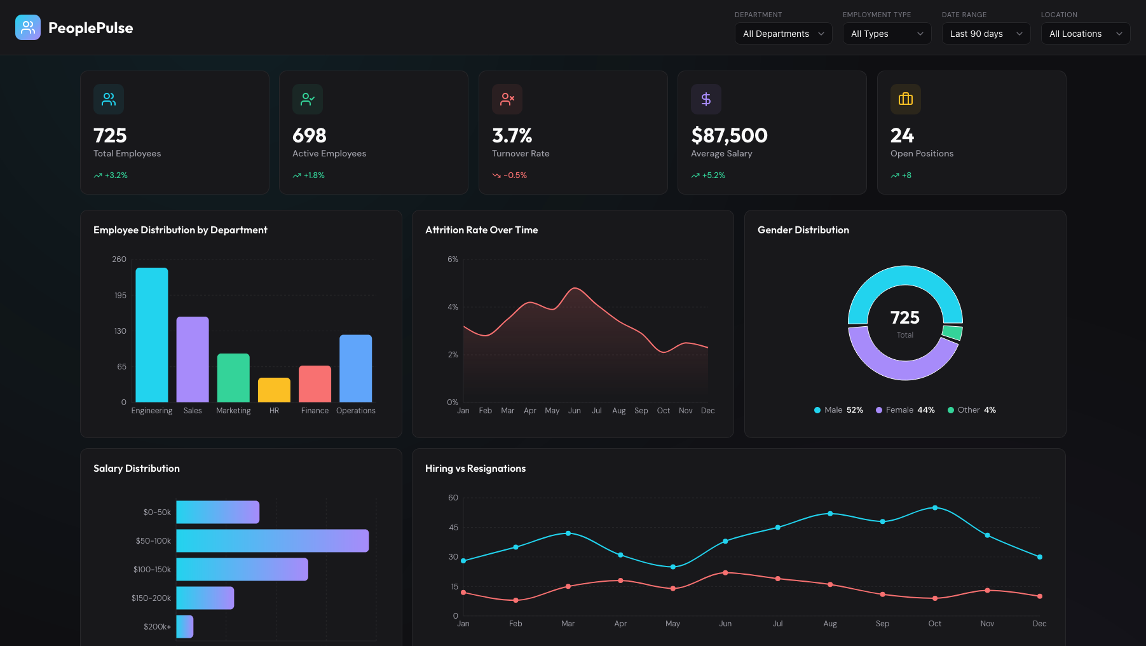
Task: Click the Active Employees check-person icon
Action: click(308, 99)
